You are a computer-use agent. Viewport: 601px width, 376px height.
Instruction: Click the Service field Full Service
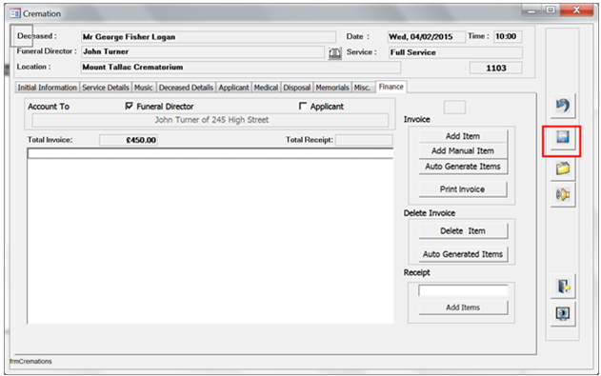coord(455,52)
